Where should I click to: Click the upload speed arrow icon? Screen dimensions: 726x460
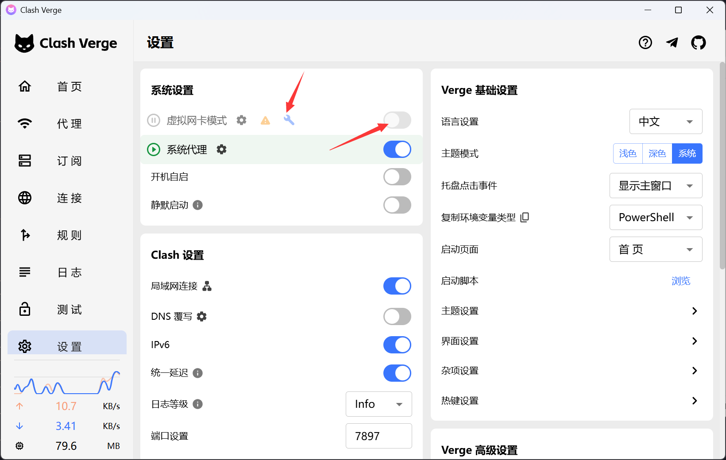19,406
